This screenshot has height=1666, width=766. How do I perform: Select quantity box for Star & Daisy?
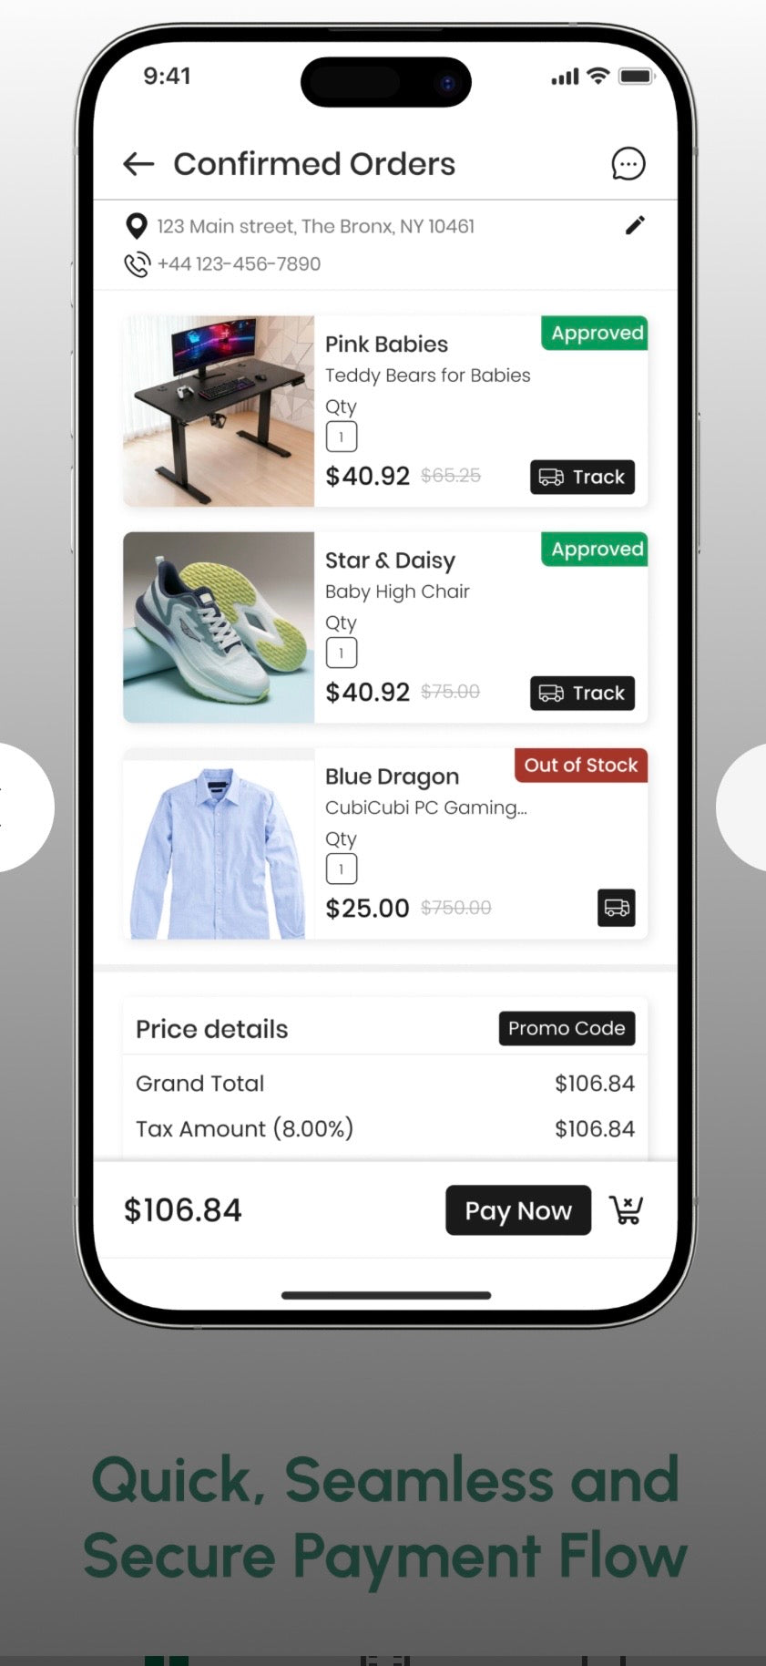342,653
